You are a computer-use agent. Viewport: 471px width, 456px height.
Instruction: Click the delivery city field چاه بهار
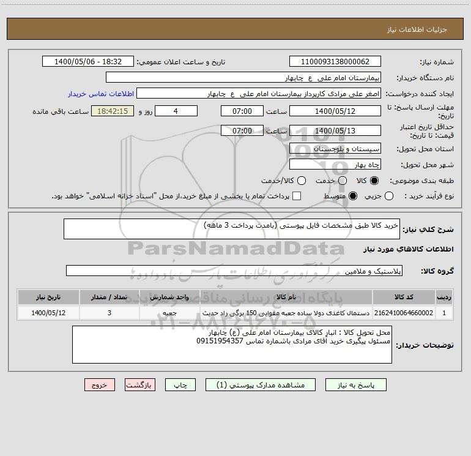[335, 164]
